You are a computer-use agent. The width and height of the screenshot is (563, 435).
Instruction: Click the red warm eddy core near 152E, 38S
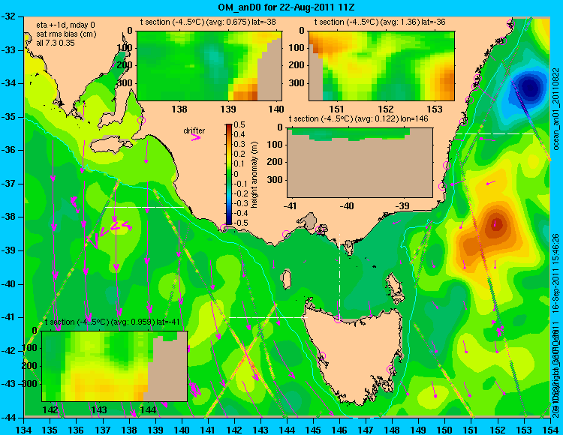[x=496, y=225]
